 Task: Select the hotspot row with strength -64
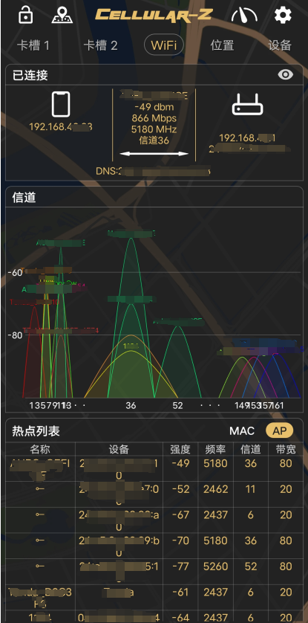[154, 617]
